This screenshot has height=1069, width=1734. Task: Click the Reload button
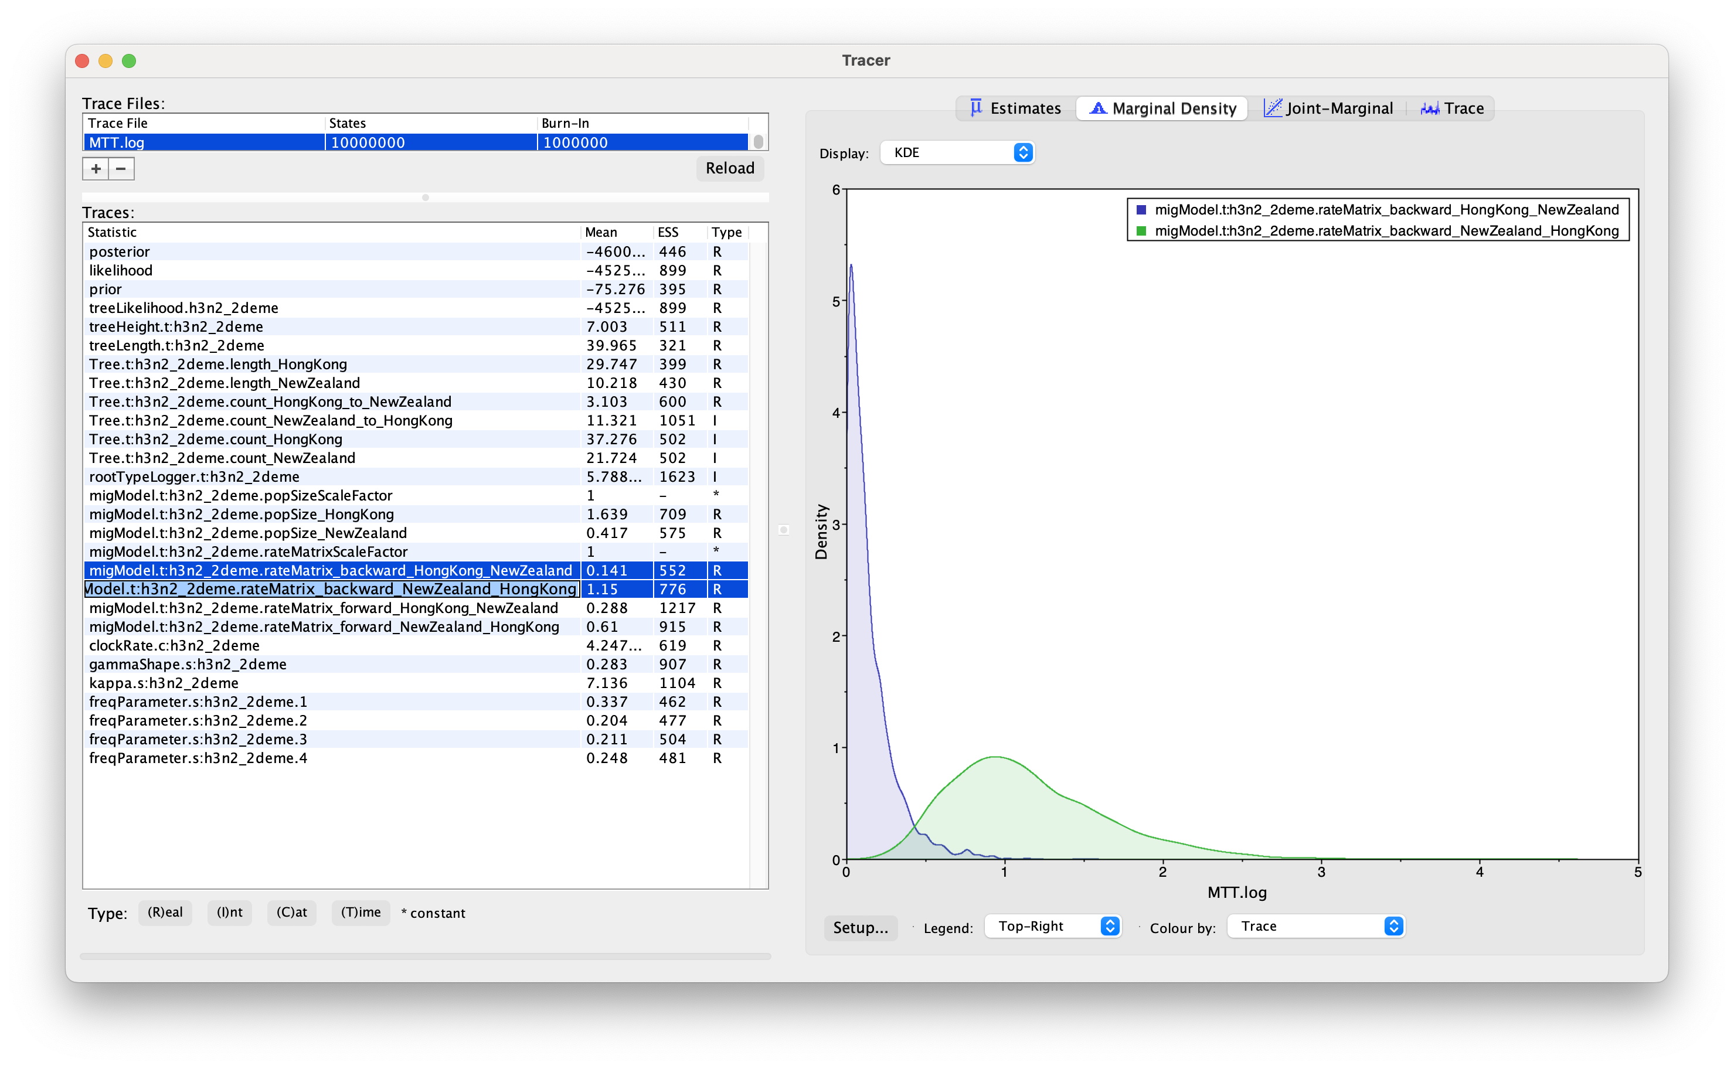pyautogui.click(x=729, y=168)
